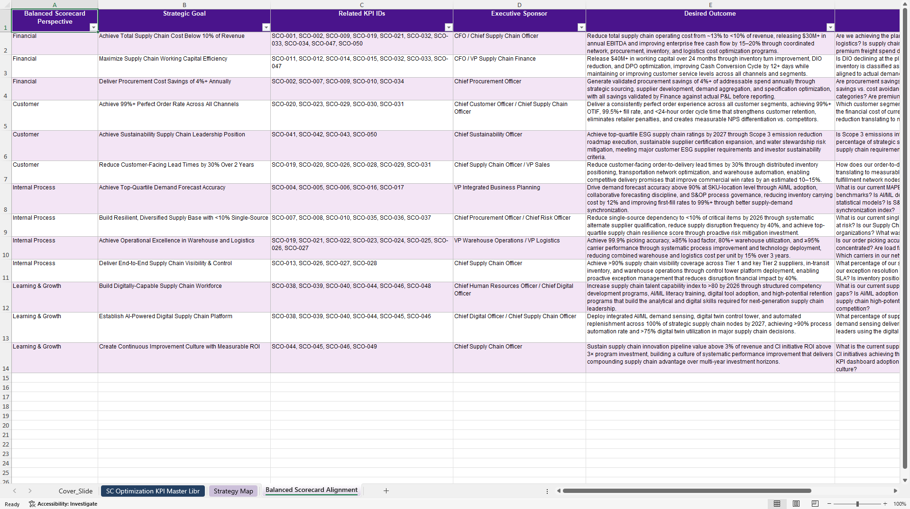The image size is (910, 509).
Task: Select cell 'CFO / VP Supply Chain Finance'
Action: pyautogui.click(x=519, y=66)
